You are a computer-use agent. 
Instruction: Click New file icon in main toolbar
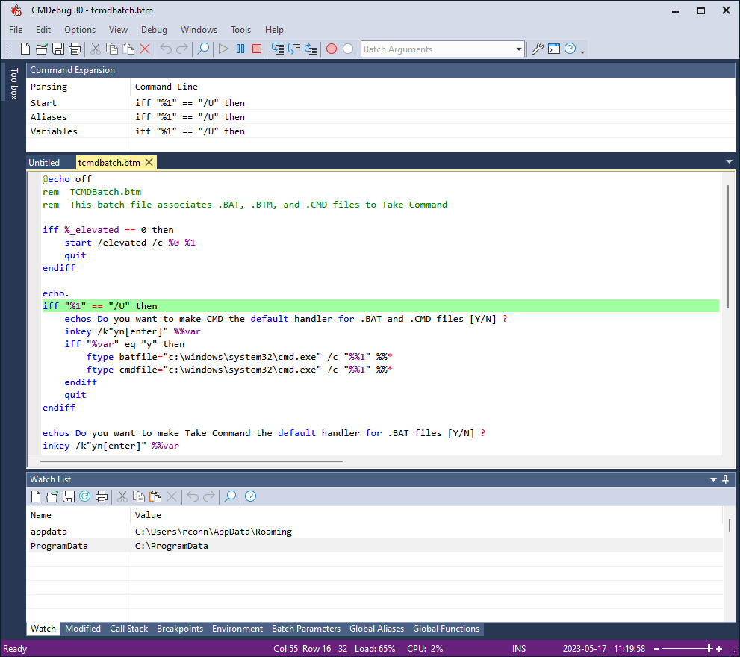point(25,49)
